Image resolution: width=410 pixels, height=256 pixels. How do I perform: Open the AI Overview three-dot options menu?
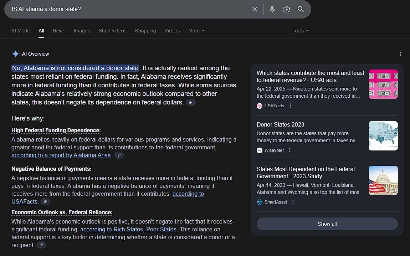coord(400,54)
